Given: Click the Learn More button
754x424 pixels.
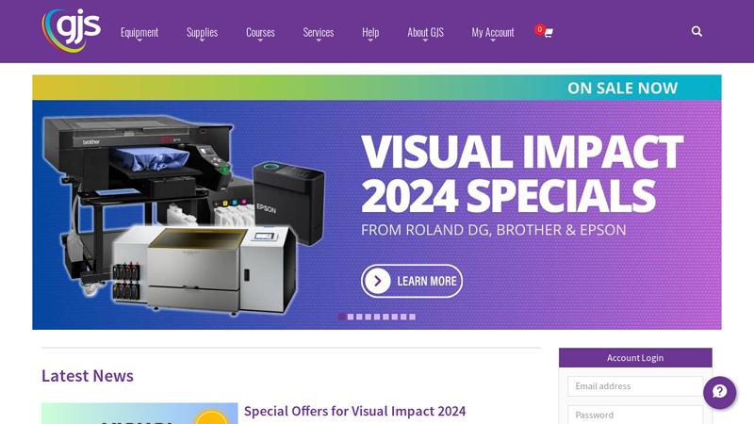Looking at the screenshot, I should click(412, 281).
